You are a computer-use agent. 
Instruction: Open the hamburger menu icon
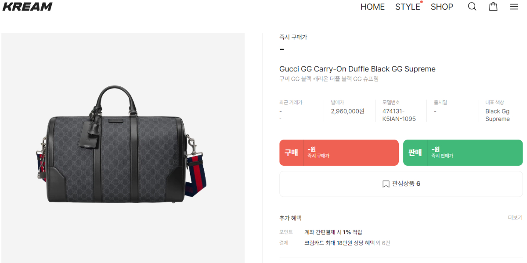tap(514, 7)
